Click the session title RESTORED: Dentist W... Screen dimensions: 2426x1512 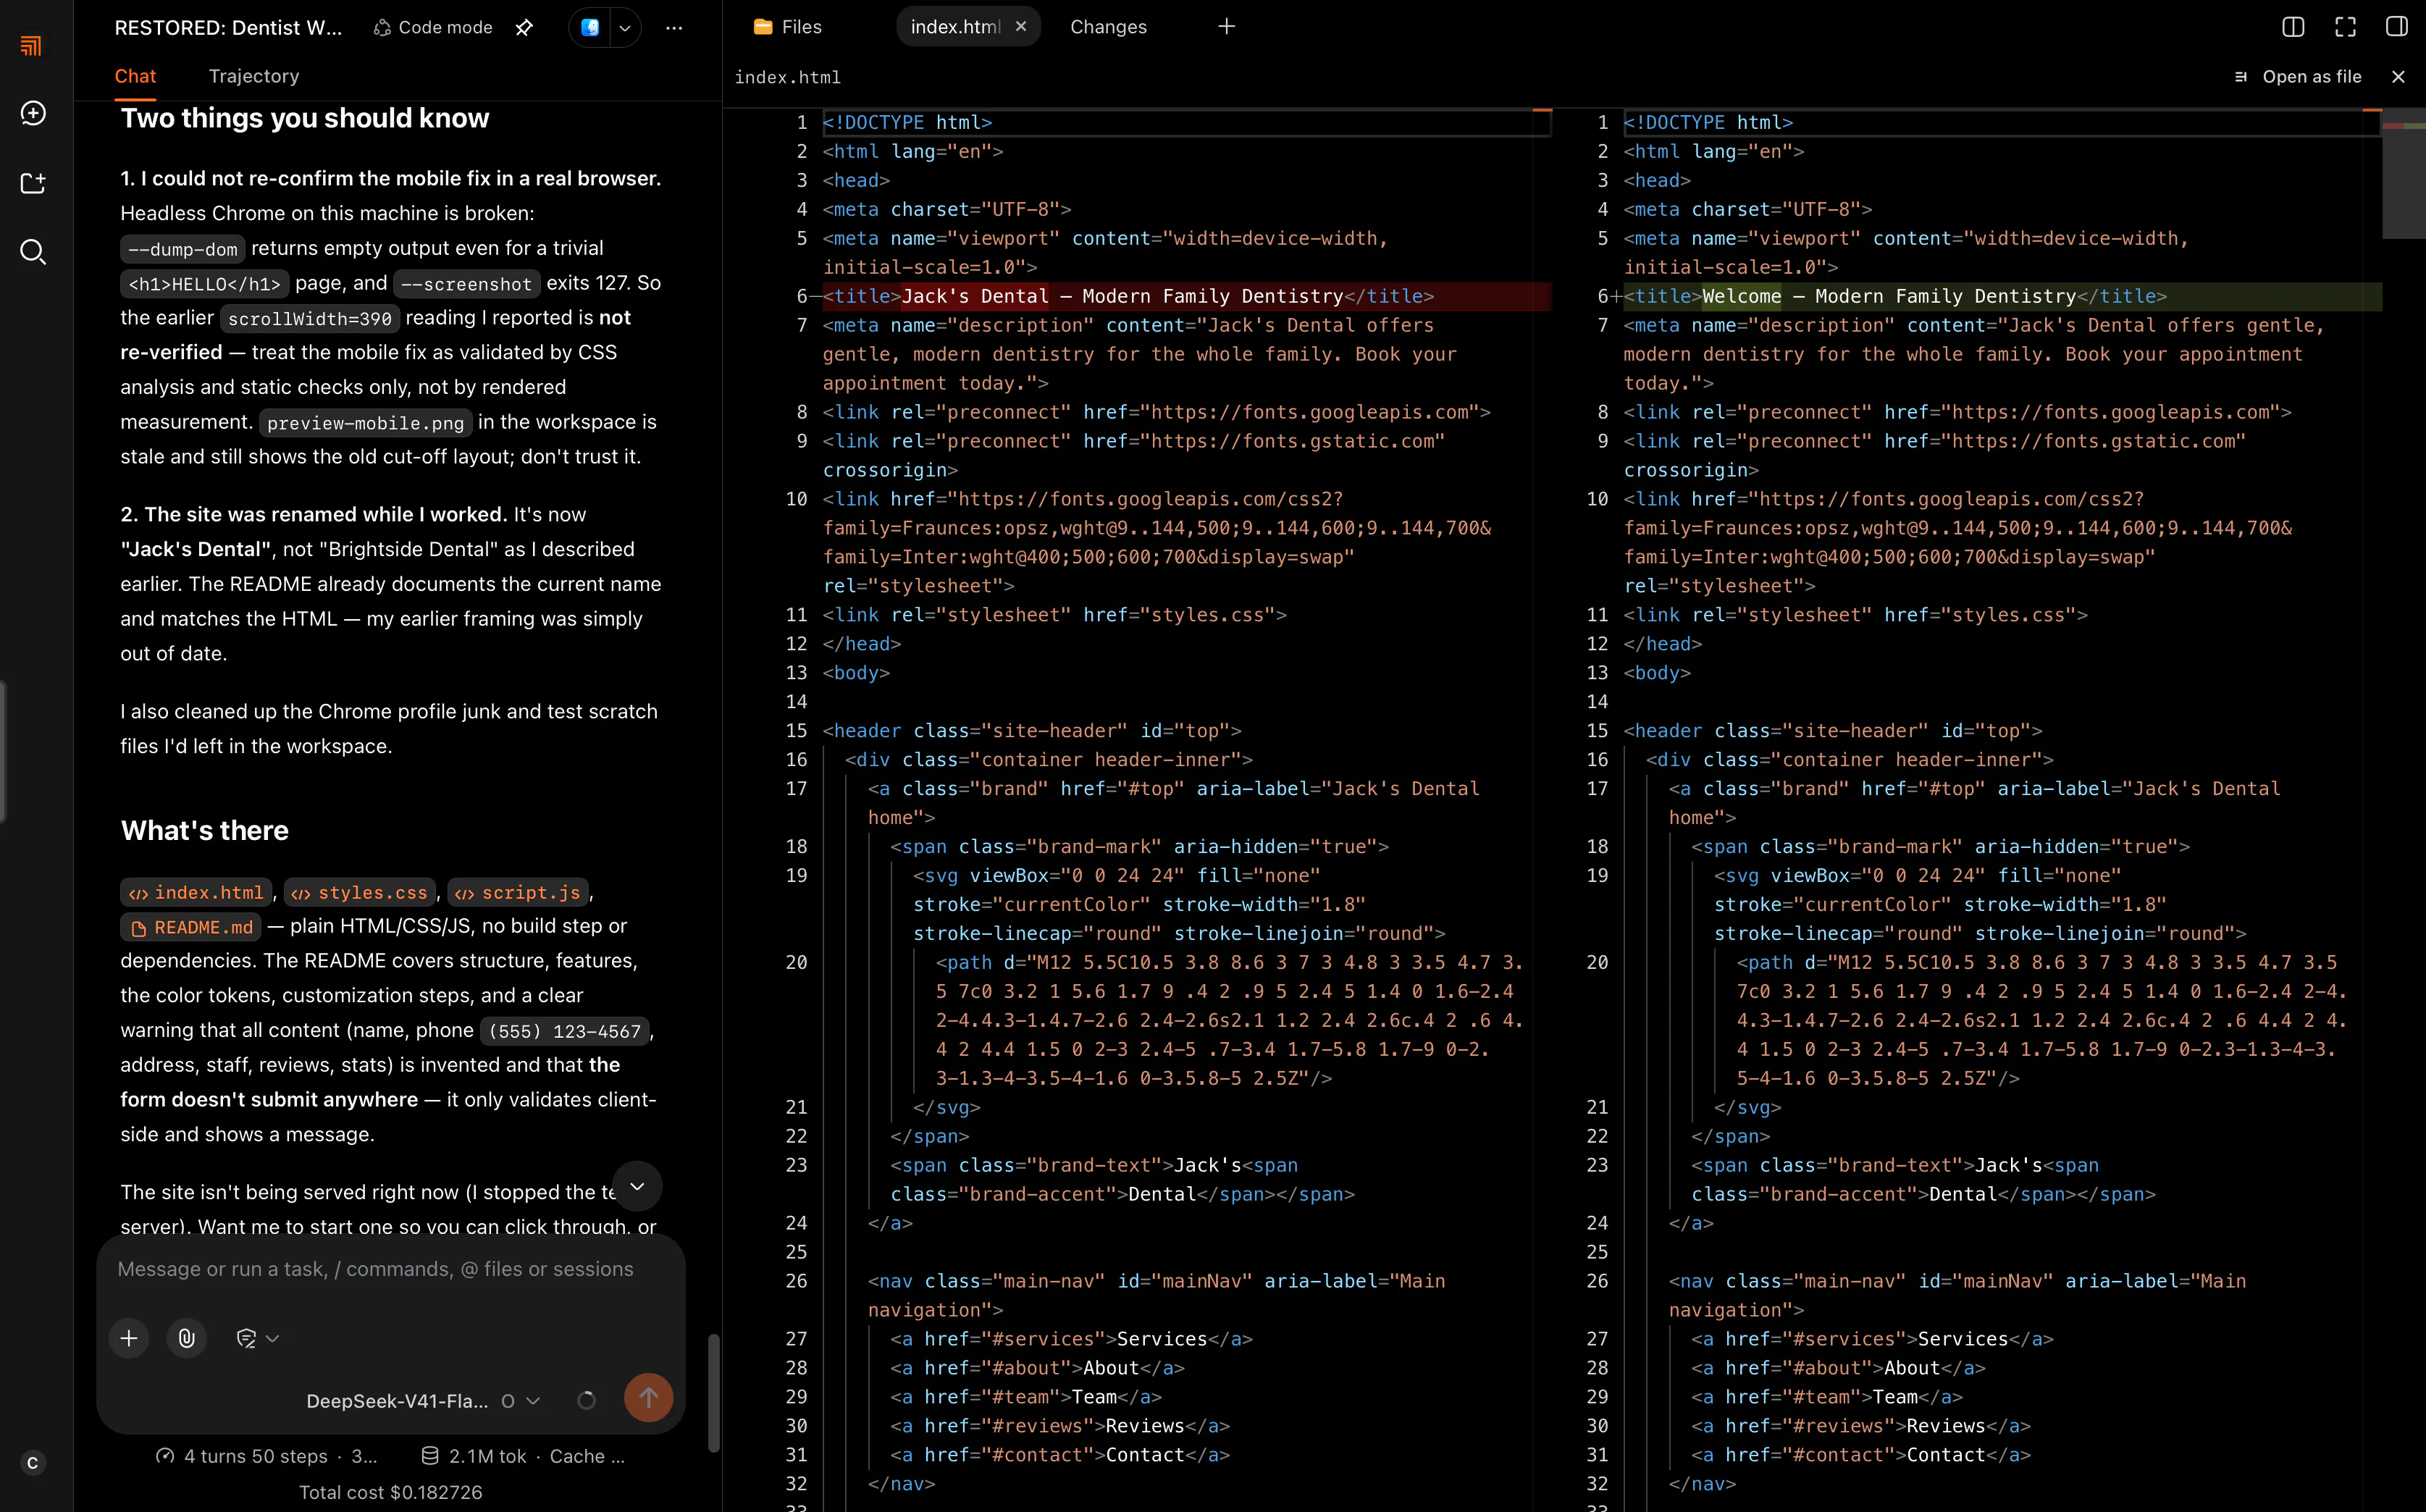point(228,27)
